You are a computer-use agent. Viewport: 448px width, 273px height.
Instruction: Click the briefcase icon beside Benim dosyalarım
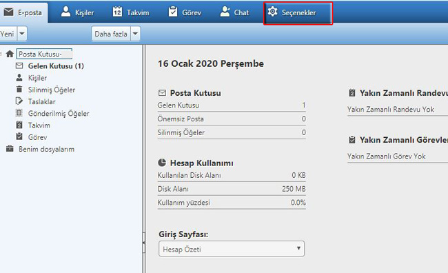pyautogui.click(x=10, y=149)
